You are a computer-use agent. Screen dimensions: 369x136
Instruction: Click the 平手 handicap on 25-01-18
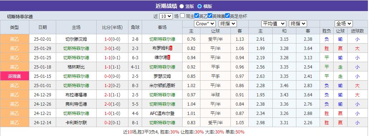[x=215, y=67]
